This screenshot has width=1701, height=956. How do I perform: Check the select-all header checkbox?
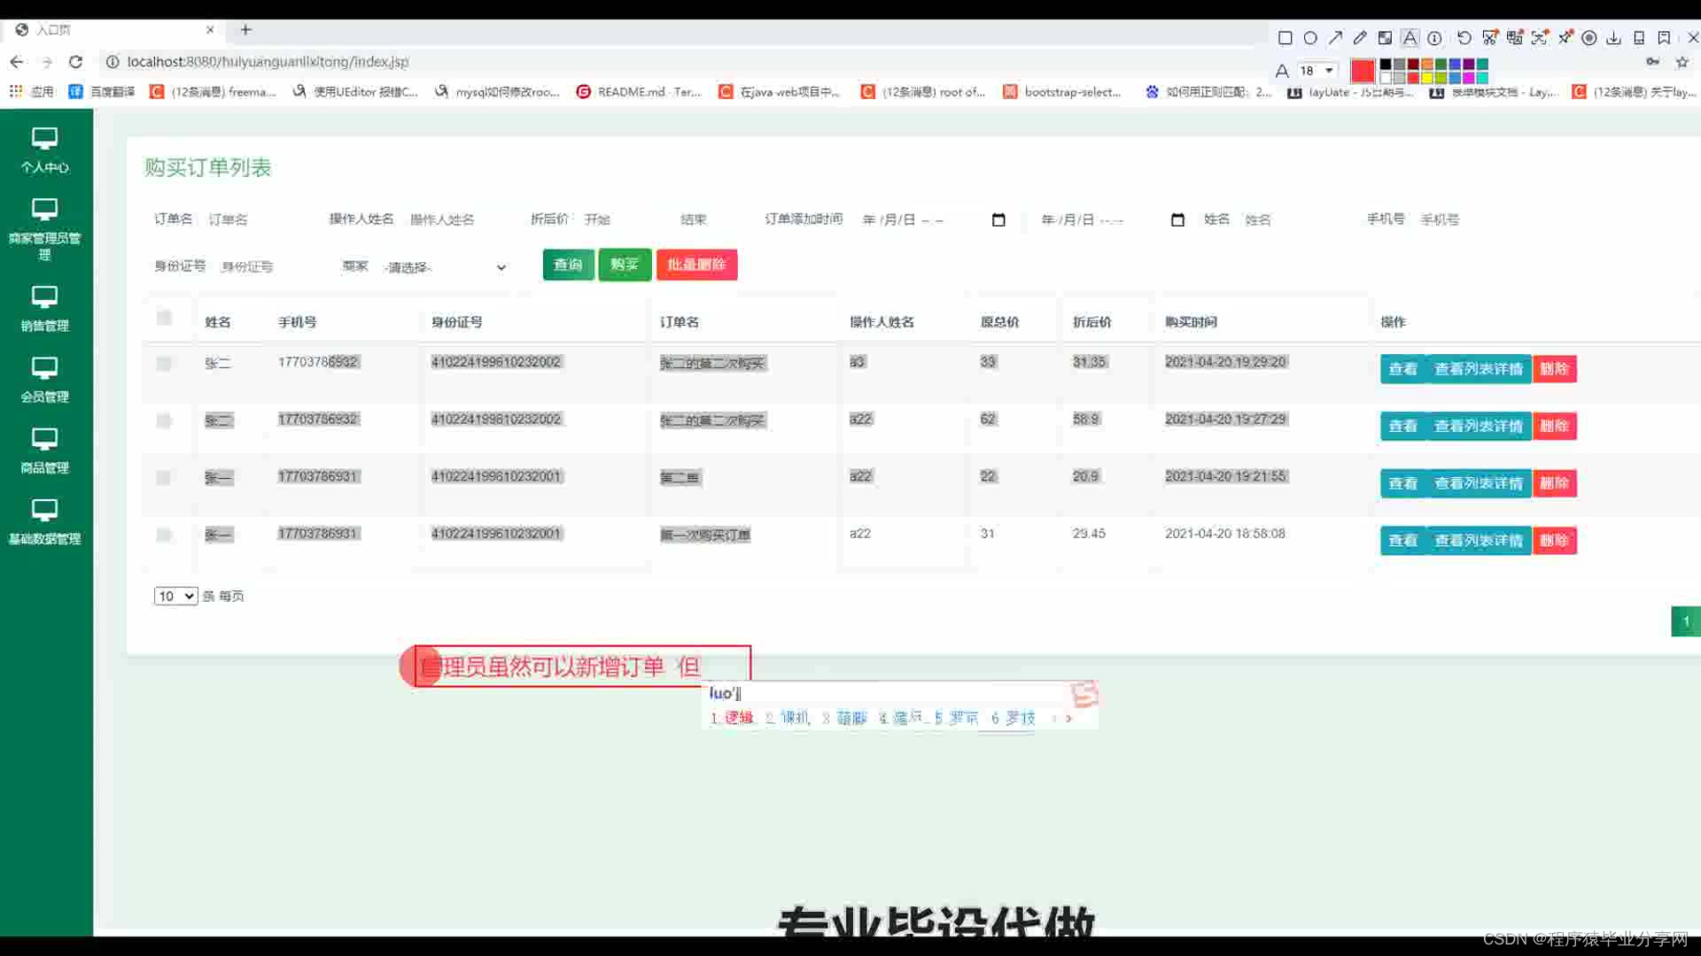coord(164,318)
